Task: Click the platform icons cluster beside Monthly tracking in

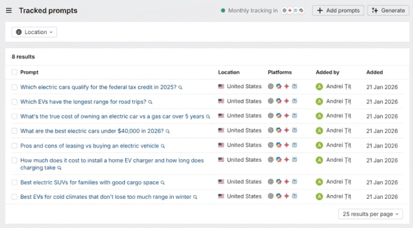Action: (x=293, y=10)
